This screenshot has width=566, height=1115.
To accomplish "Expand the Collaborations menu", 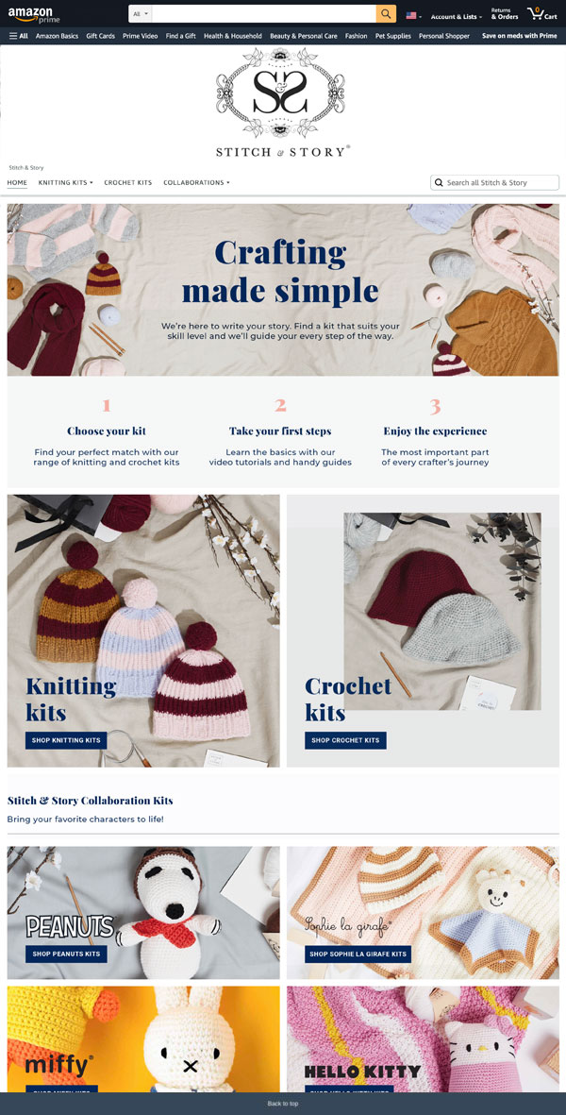I will [197, 183].
